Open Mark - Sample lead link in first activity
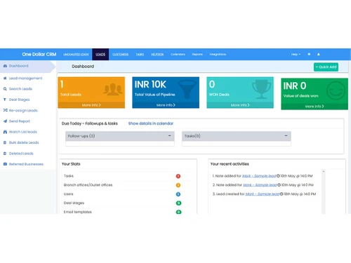The image size is (351, 263). point(259,176)
